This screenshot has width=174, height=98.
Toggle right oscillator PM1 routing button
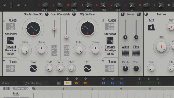tap(66, 47)
